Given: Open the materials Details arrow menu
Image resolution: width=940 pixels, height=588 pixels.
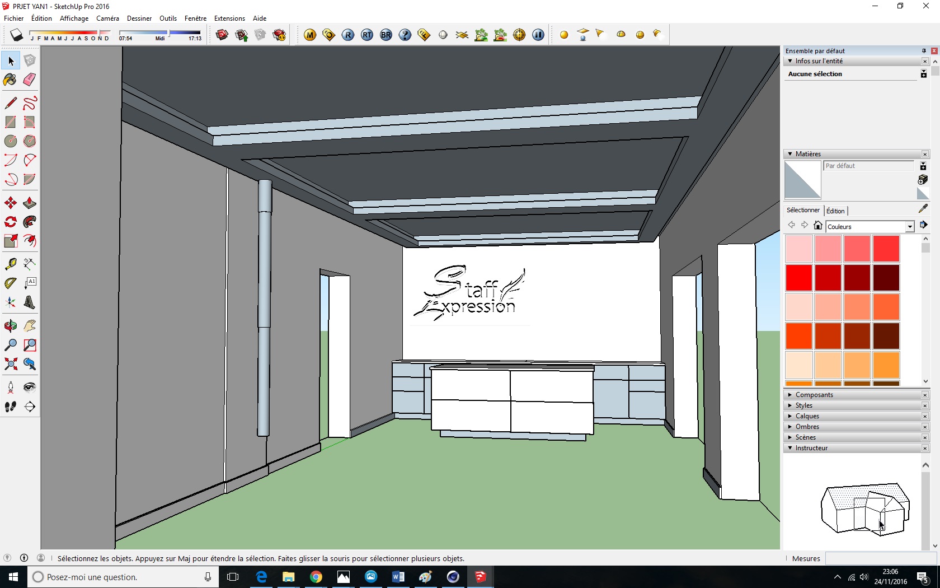Looking at the screenshot, I should [923, 225].
